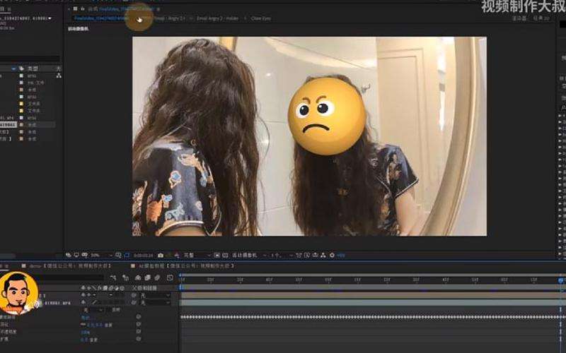Click the snapshot camera icon below the viewer
Screen dimensions: 566x353
pos(161,254)
